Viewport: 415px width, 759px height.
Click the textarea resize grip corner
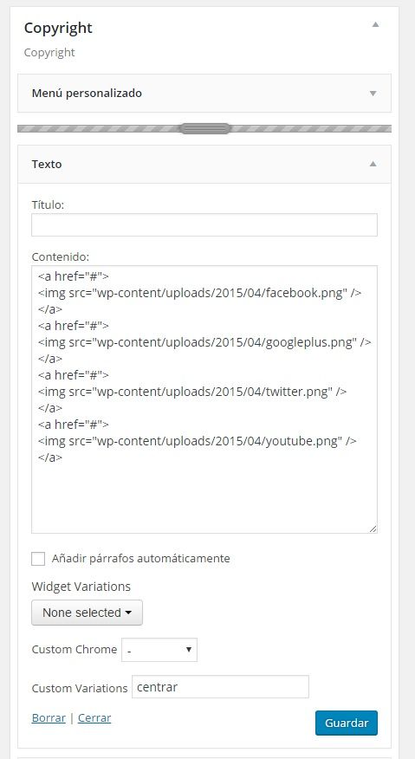coord(373,529)
